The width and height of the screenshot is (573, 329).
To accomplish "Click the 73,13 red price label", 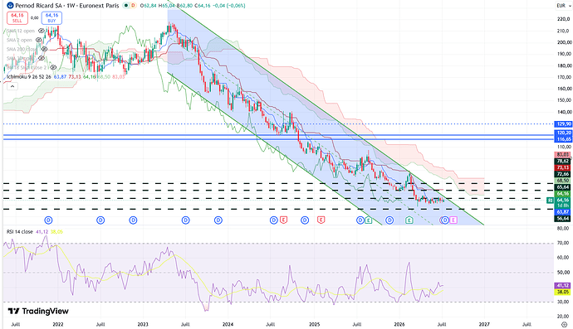I will 563,167.
